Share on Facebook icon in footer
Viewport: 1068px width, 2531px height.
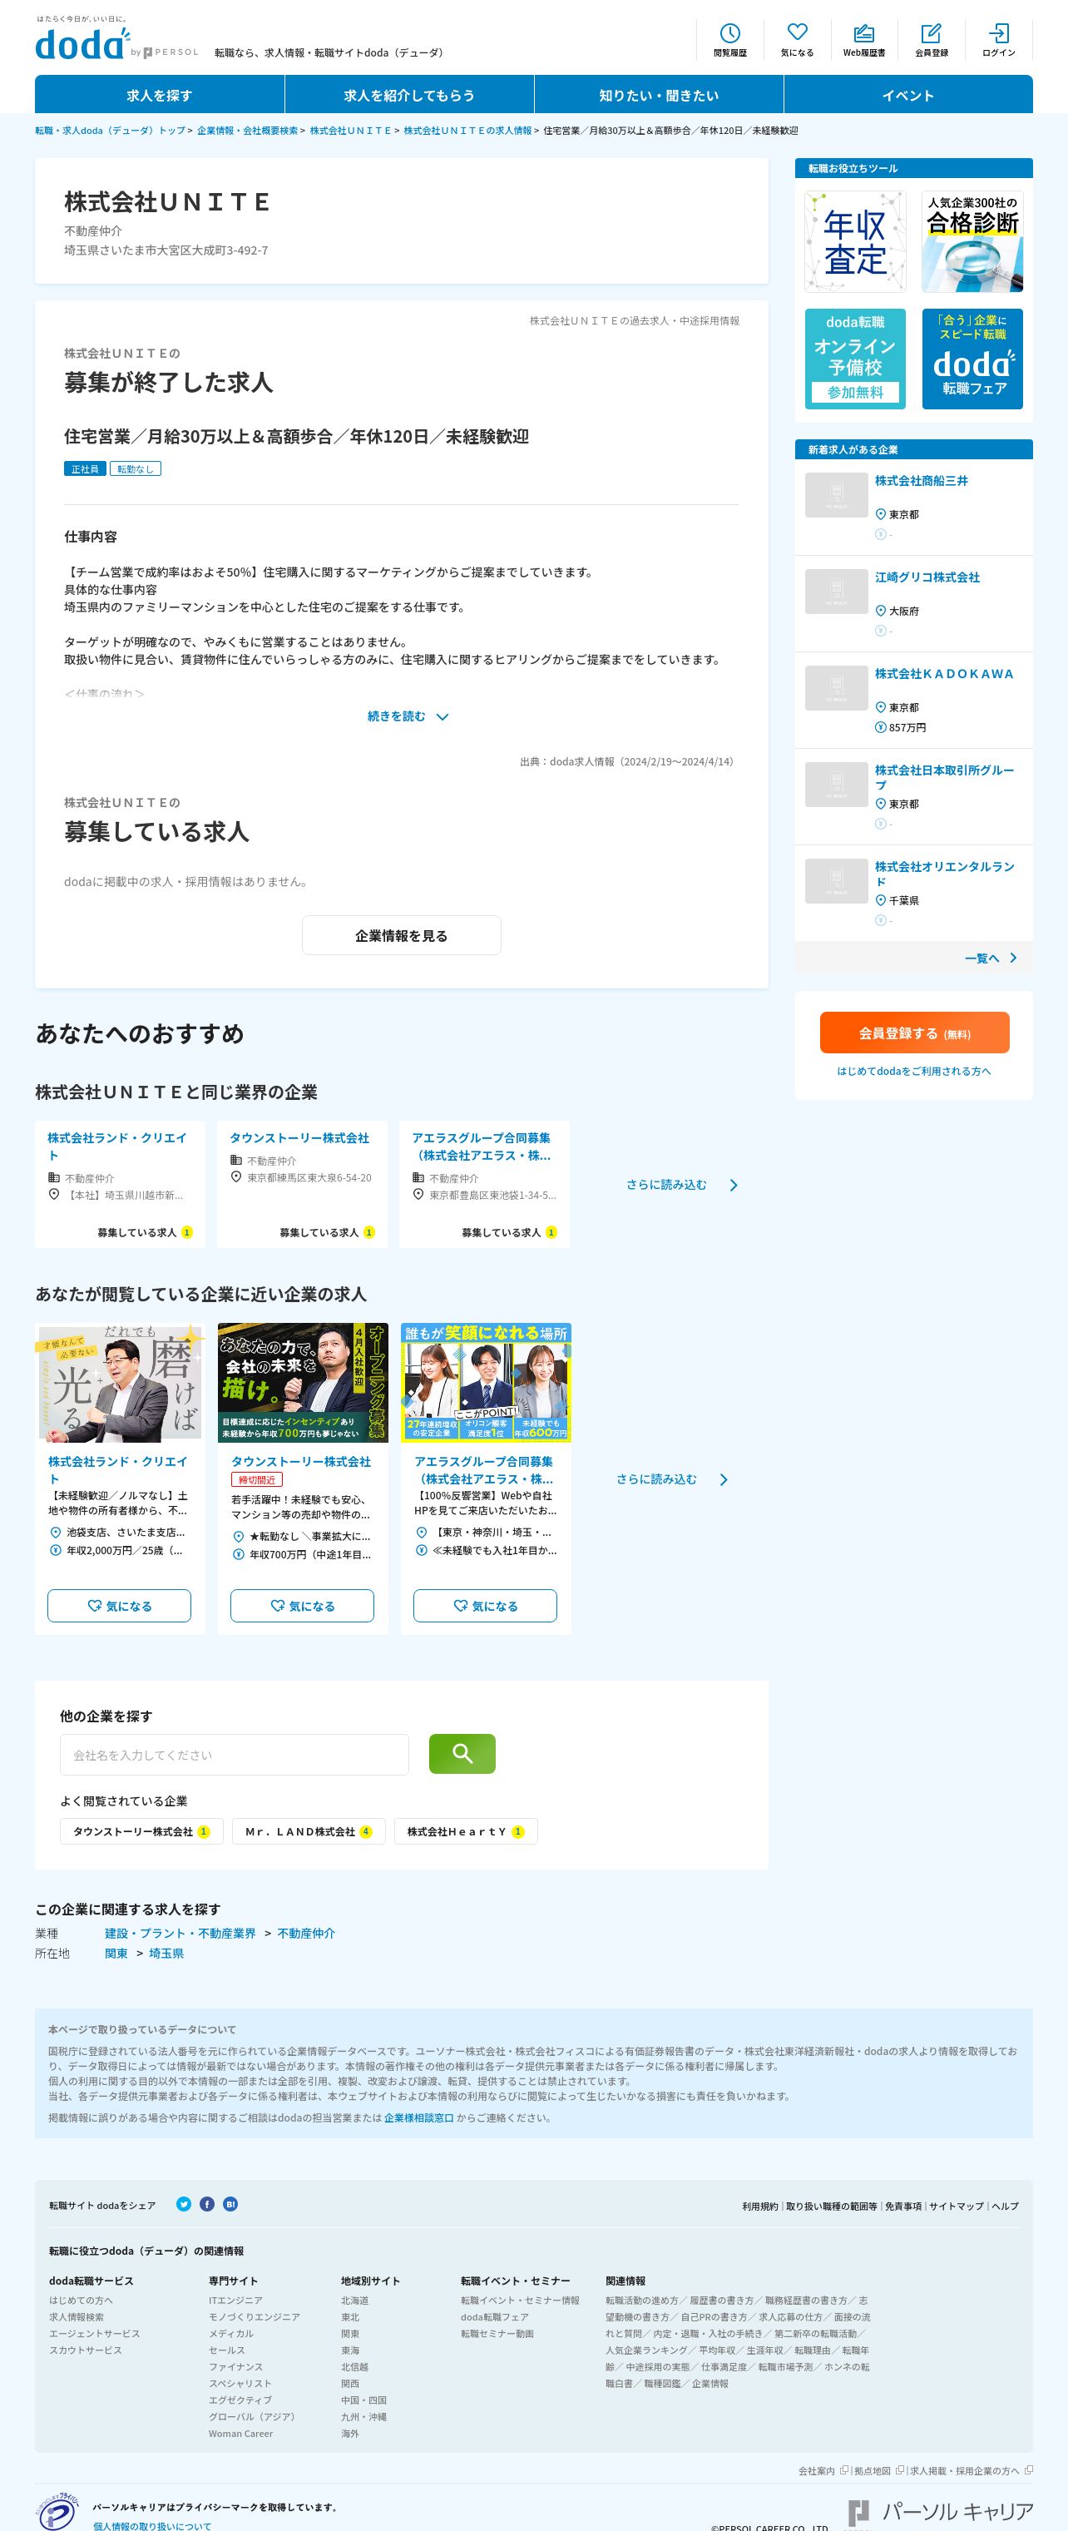207,2204
